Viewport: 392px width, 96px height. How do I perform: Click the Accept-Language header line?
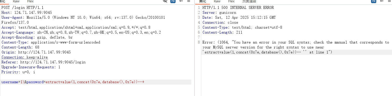click(81, 32)
